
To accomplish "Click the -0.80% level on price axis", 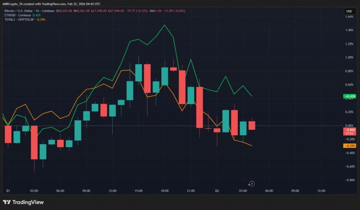I will pyautogui.click(x=349, y=180).
